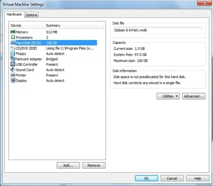213x186 pixels.
Task: Click the Hard Disk (SCSI) drive icon
Action: pos(13,43)
